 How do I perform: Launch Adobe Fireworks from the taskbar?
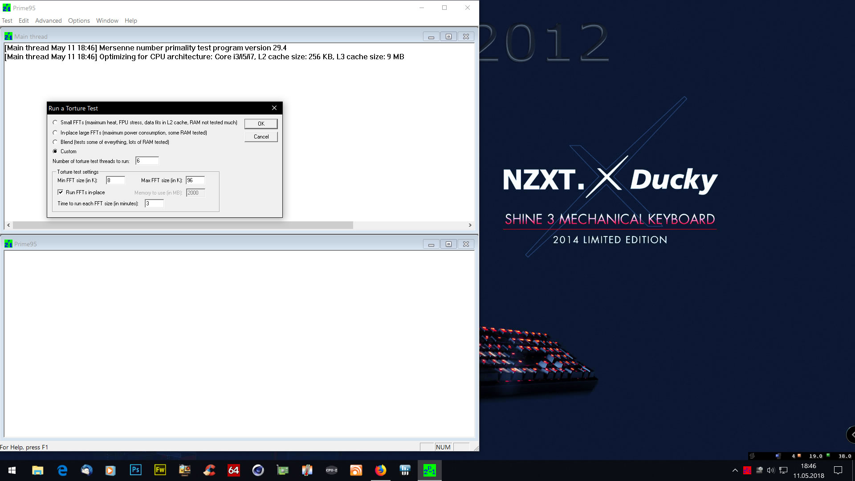coord(160,470)
